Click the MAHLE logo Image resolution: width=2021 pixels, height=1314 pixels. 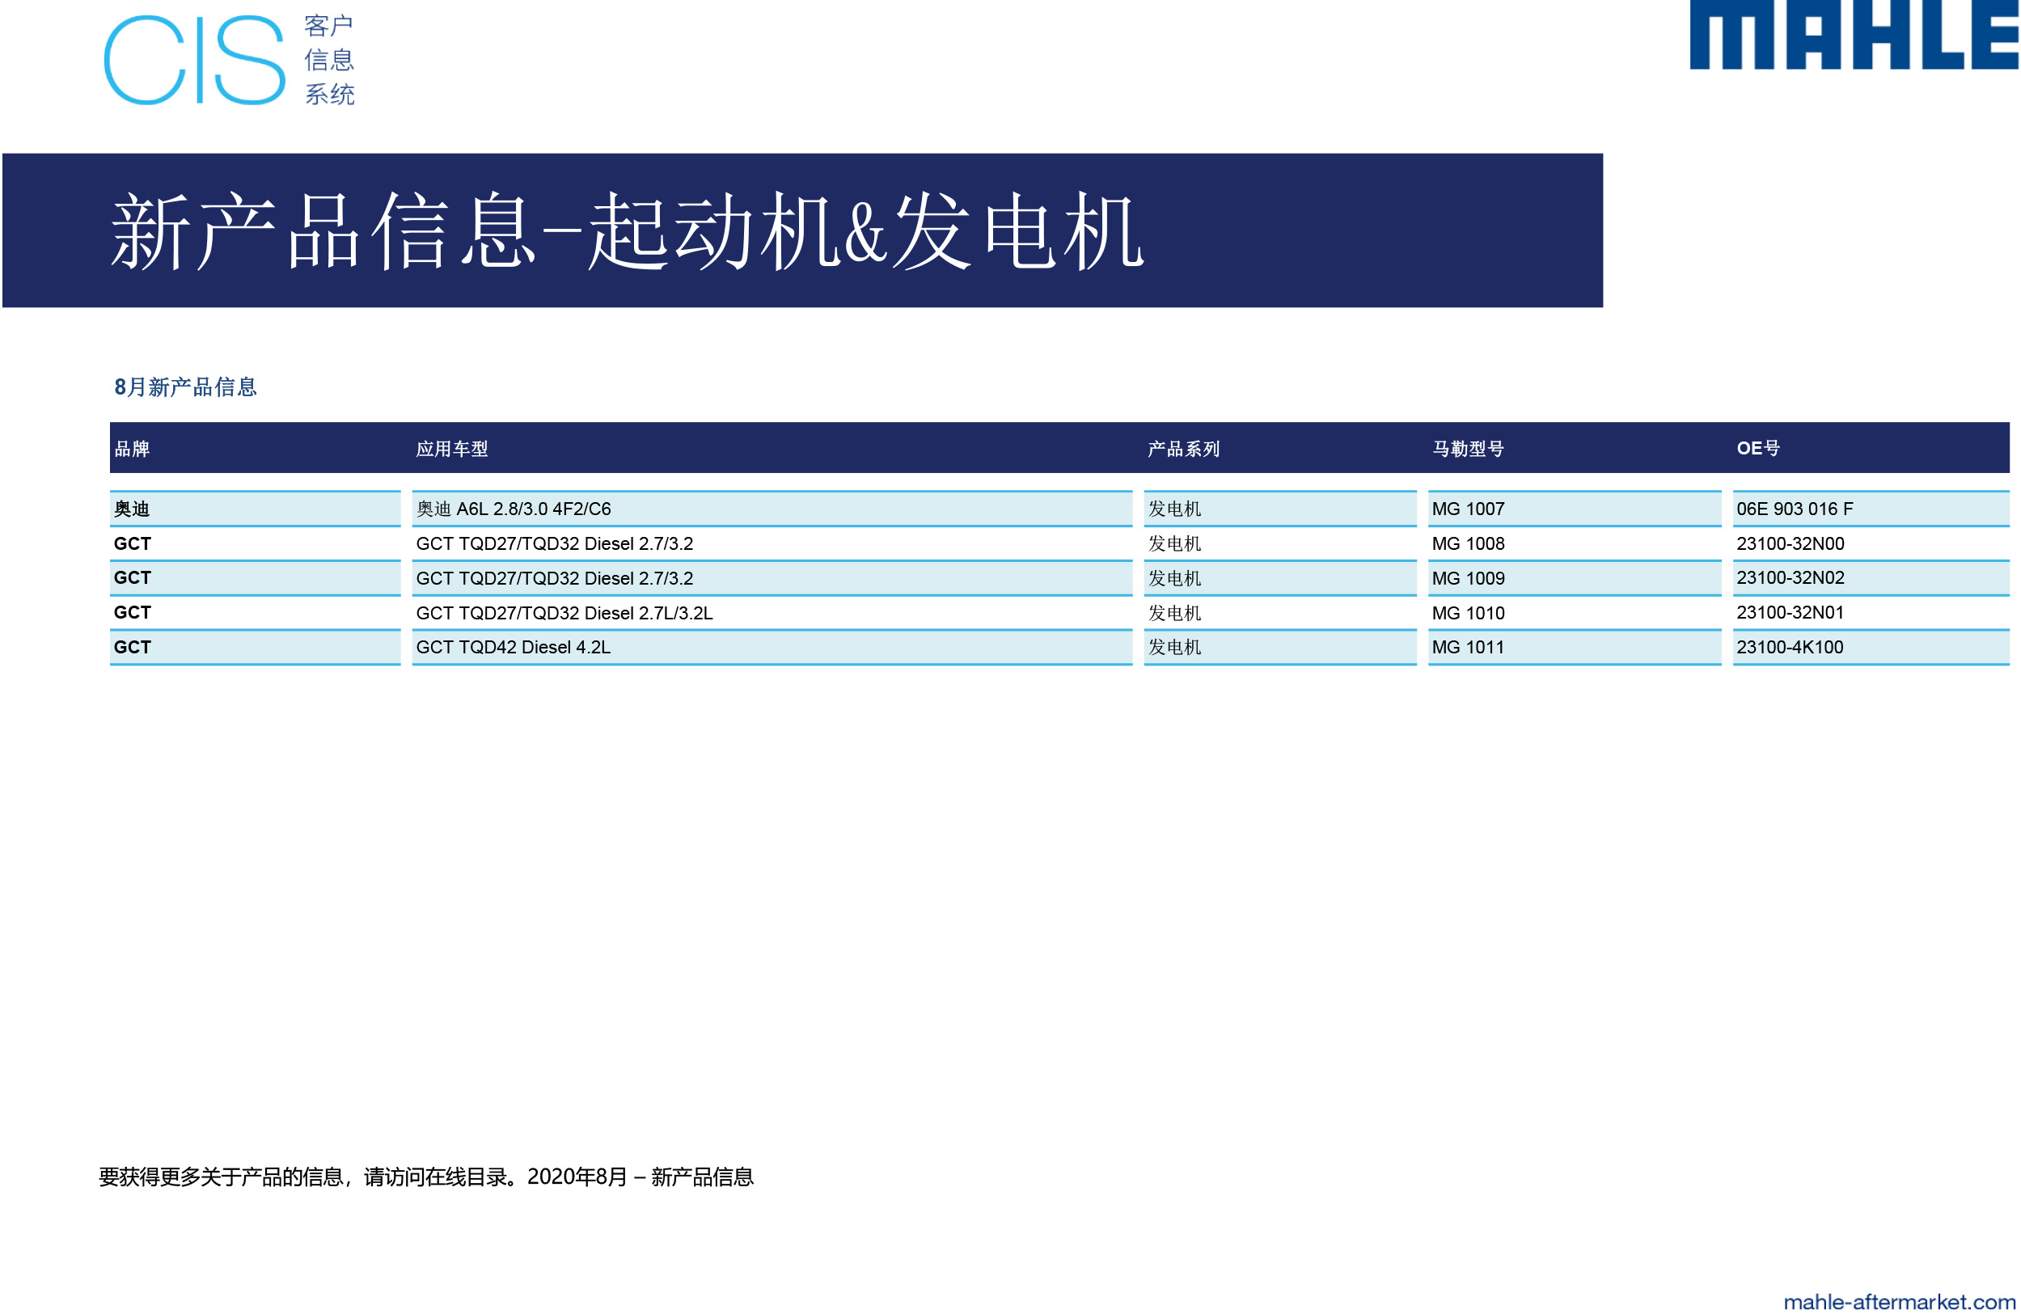(x=1854, y=35)
